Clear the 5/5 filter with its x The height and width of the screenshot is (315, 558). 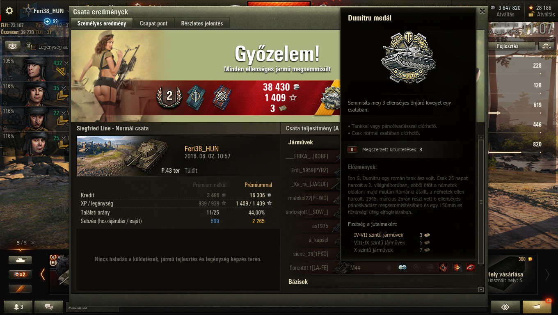coord(33,243)
